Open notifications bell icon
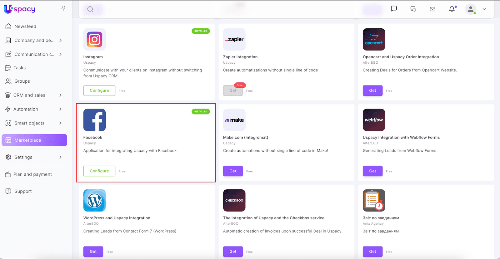Viewport: 500px width, 259px height. pos(452,9)
